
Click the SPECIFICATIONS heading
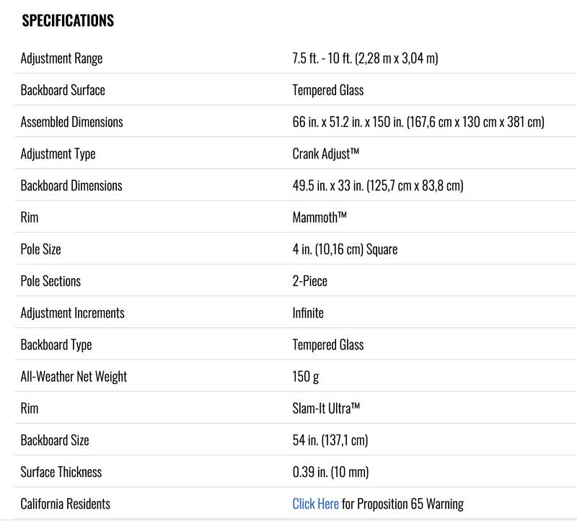coord(68,20)
